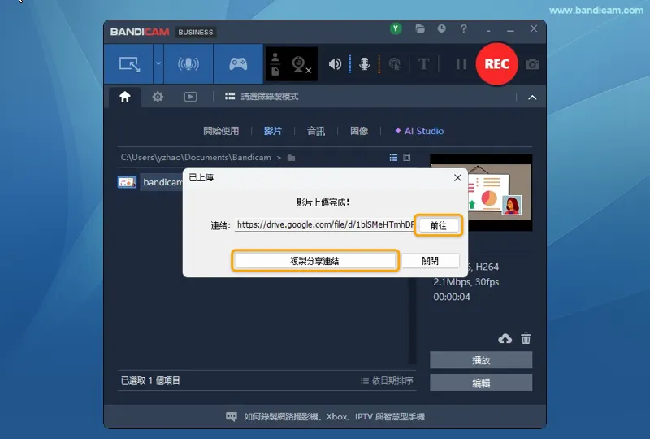
Task: Take a screenshot with the camera icon
Action: [532, 64]
